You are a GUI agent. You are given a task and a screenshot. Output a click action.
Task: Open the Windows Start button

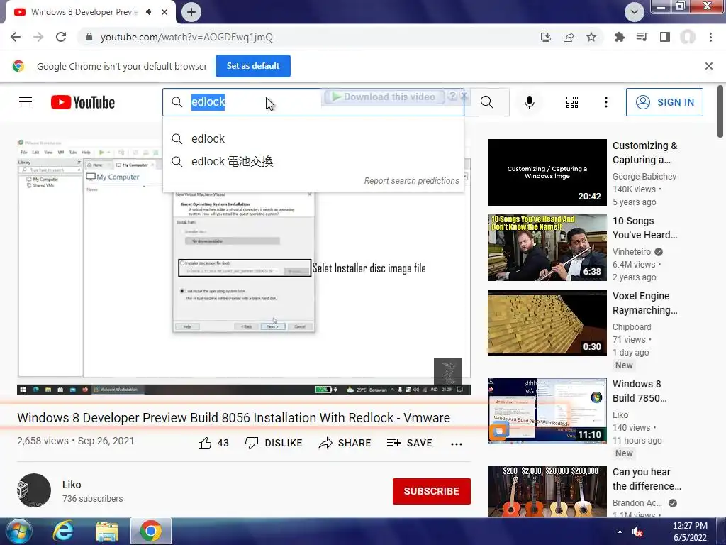(18, 531)
